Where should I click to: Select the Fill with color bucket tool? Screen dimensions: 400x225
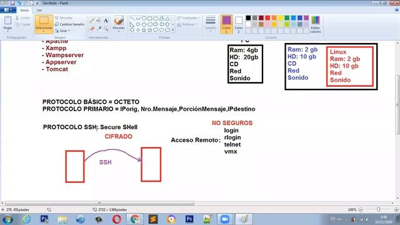click(99, 21)
